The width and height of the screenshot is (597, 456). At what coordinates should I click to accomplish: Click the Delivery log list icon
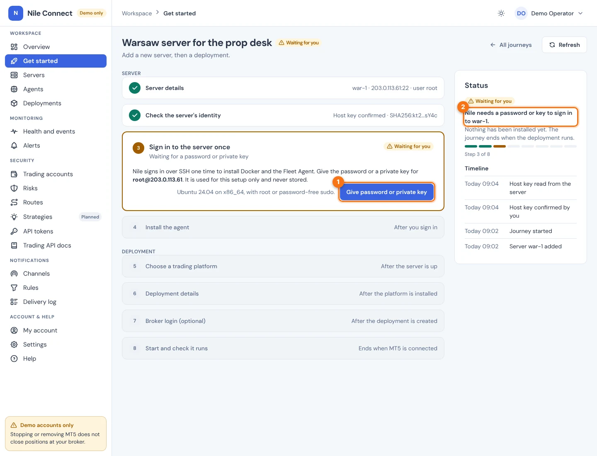14,302
